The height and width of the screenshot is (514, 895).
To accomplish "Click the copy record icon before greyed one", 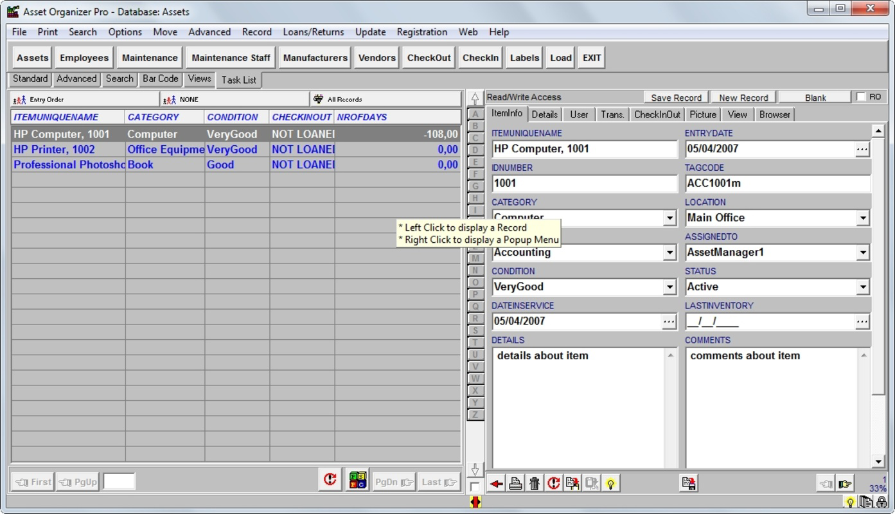I will pyautogui.click(x=572, y=484).
